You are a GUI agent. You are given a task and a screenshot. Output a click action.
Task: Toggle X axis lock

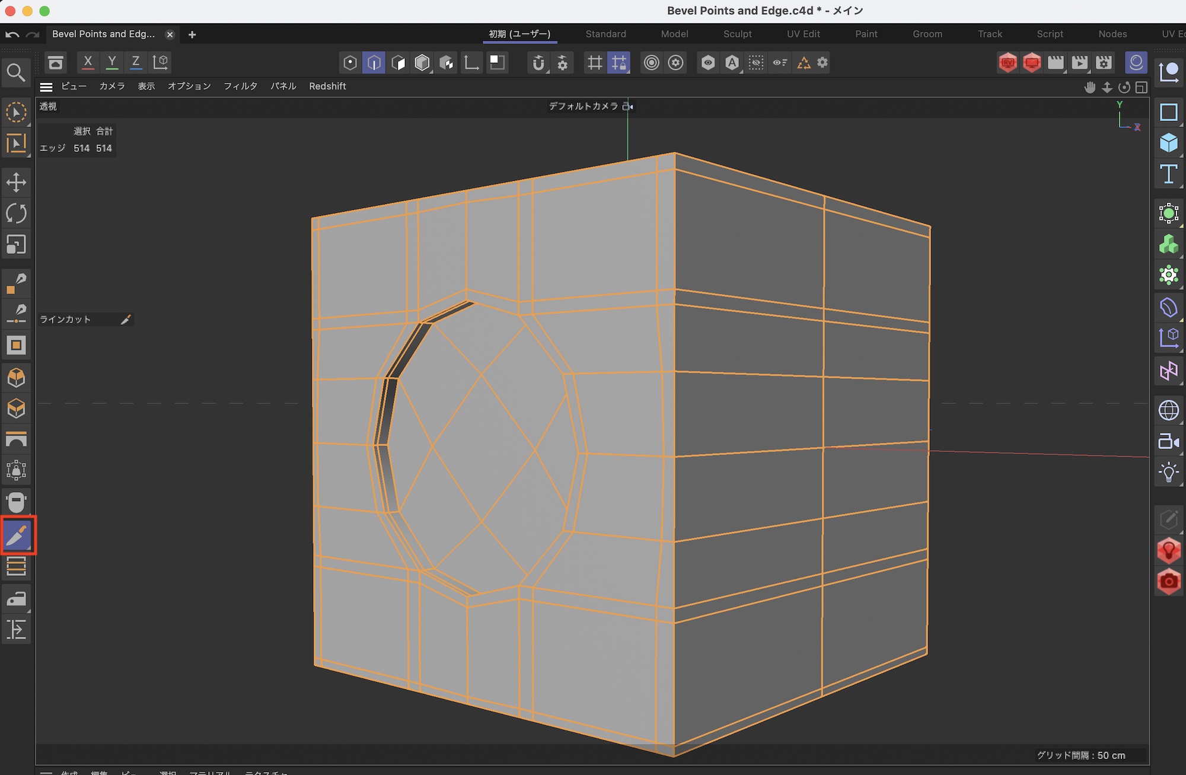88,62
